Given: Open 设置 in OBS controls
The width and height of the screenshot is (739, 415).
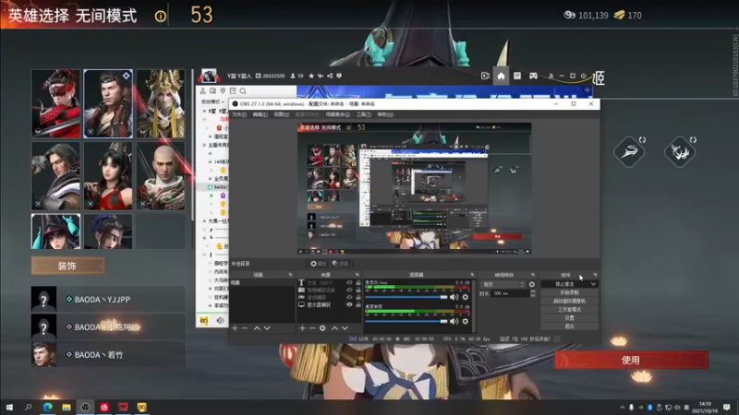Looking at the screenshot, I should (x=569, y=317).
